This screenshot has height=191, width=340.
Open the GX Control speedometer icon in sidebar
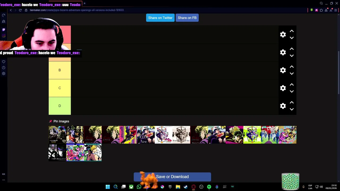[x=4, y=15]
